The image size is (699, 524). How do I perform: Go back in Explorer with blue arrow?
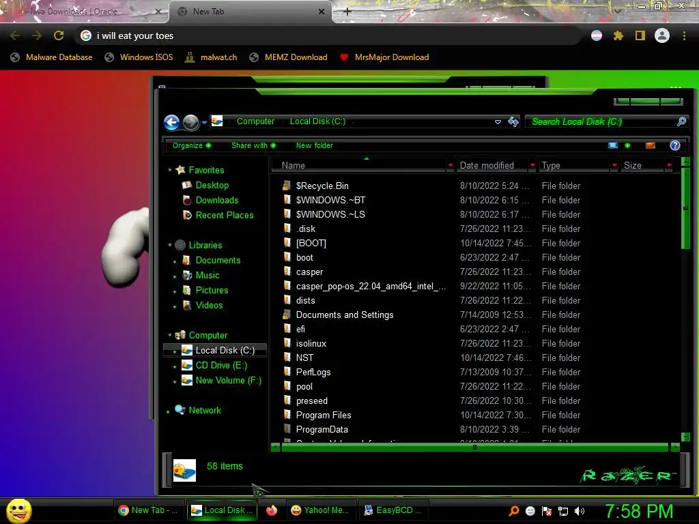pos(171,122)
